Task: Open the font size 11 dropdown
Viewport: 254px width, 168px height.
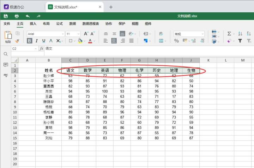Action: [x=78, y=34]
